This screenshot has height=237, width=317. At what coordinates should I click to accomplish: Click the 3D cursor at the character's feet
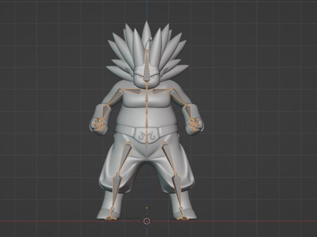click(x=147, y=221)
